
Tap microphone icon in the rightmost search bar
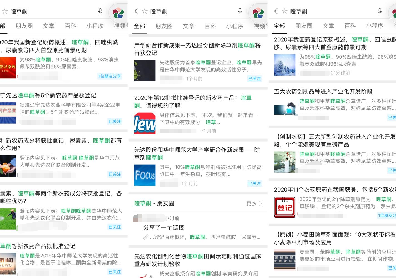click(380, 11)
